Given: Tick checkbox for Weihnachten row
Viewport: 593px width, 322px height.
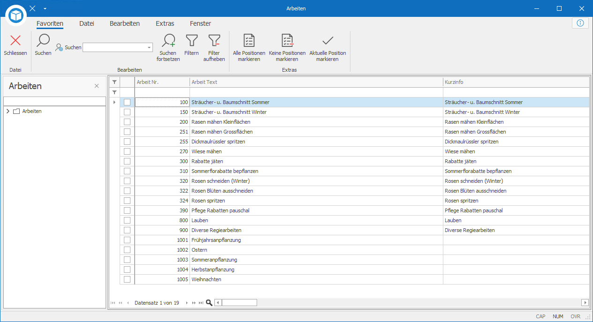Looking at the screenshot, I should coord(127,279).
